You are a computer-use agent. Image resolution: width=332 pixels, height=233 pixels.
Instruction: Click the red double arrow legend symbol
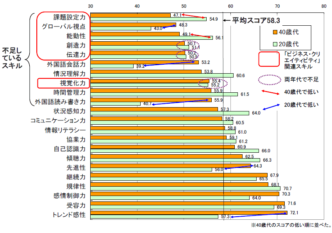point(269,92)
